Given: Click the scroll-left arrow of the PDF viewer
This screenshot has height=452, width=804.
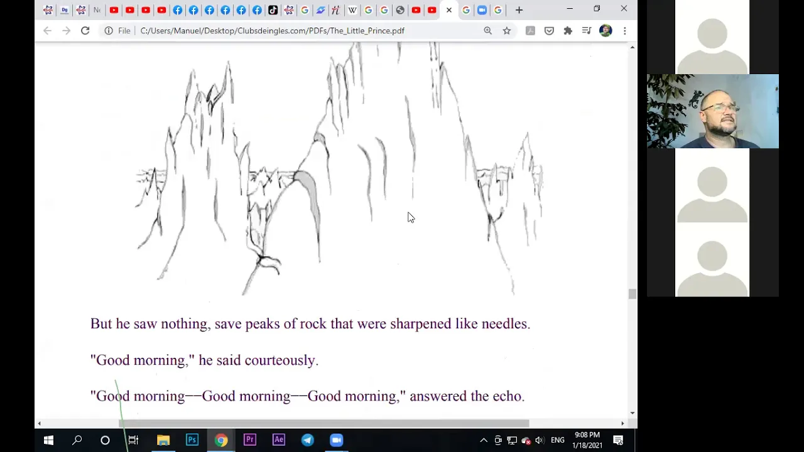Looking at the screenshot, I should (x=39, y=423).
